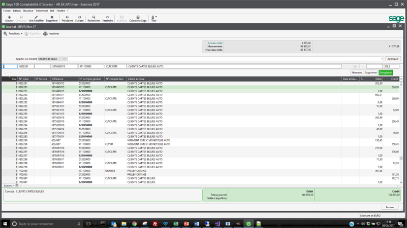Click the Sage logo at top right

tap(396, 19)
